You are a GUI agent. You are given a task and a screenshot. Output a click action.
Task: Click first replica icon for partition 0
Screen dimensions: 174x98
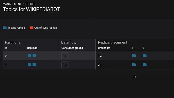(30, 56)
